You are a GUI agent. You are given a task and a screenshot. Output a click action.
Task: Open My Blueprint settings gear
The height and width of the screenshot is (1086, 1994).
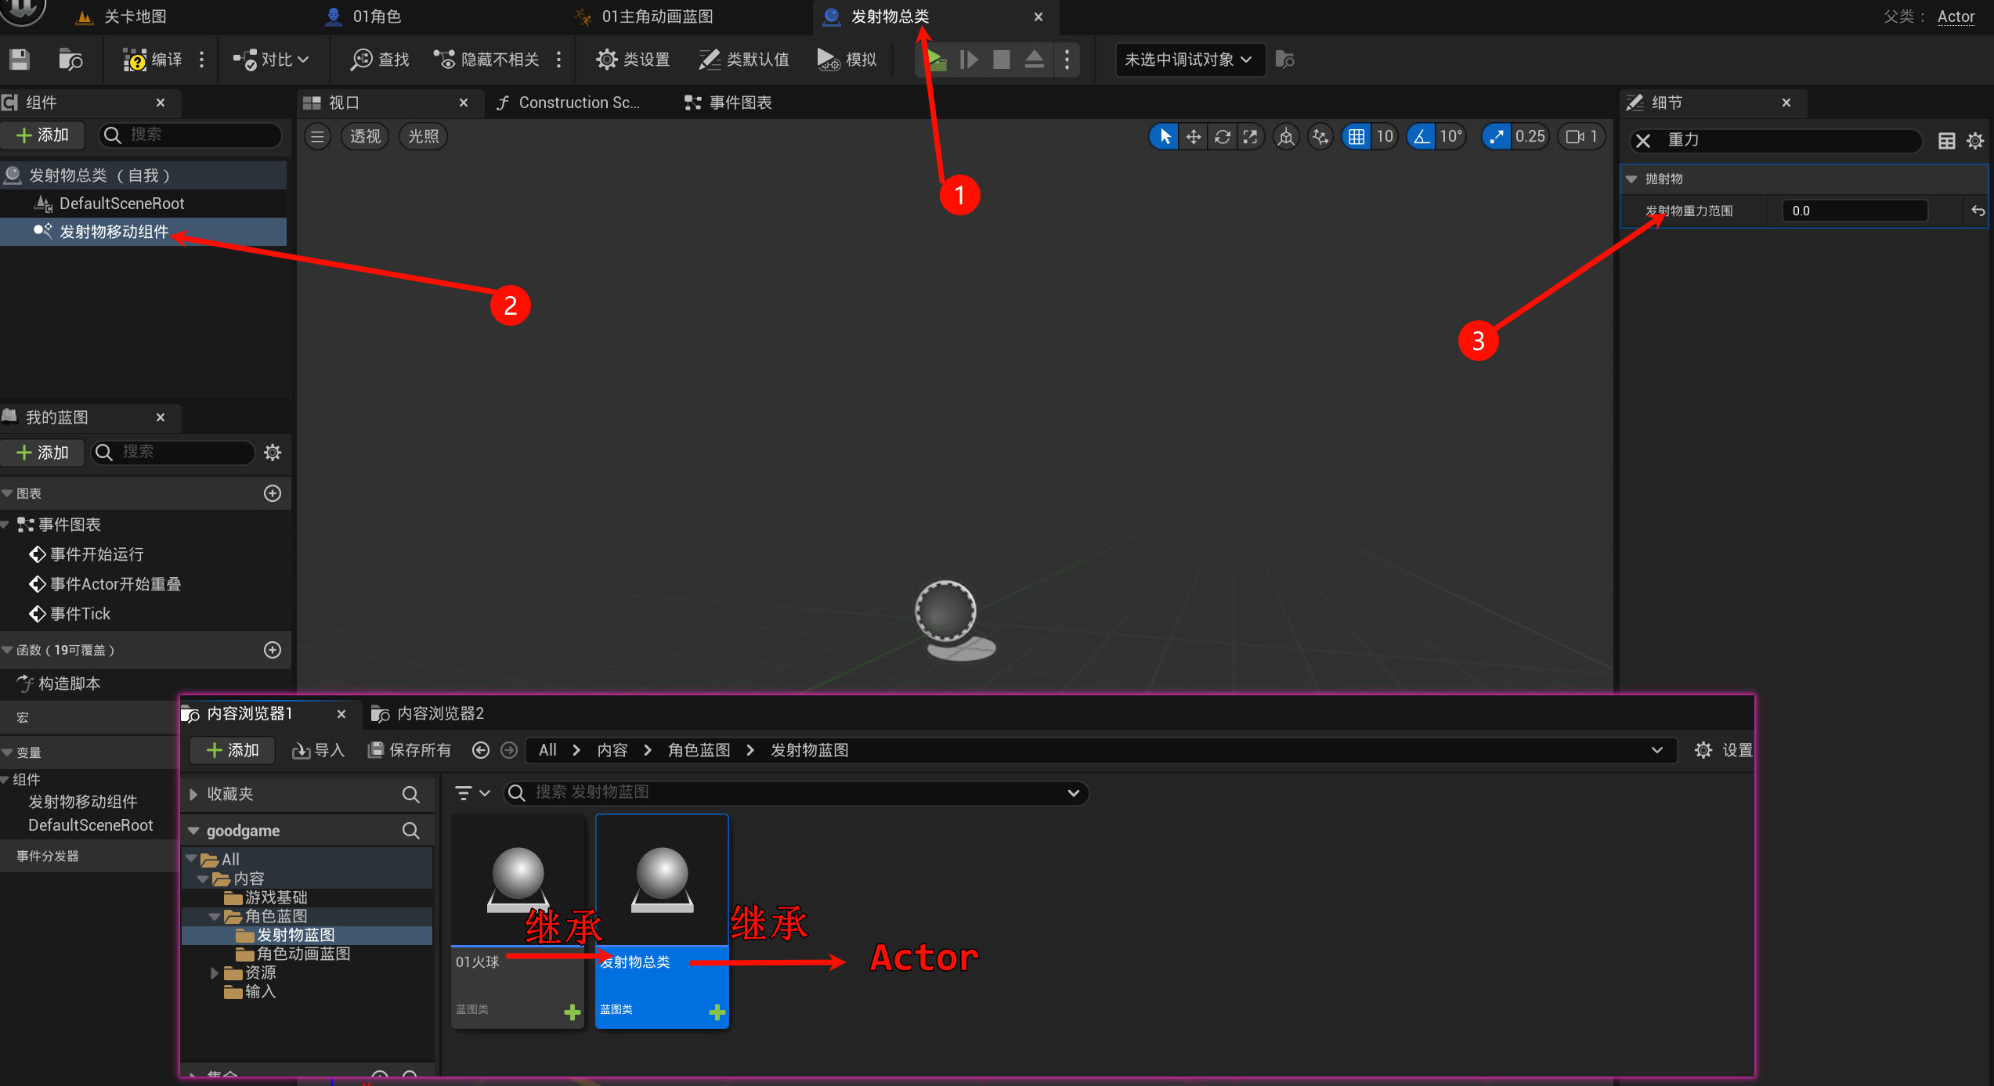point(273,453)
